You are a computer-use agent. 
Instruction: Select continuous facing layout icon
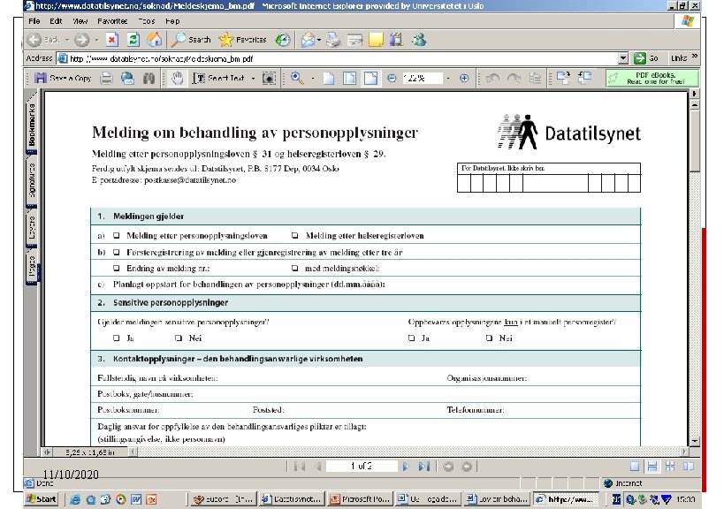[670, 467]
